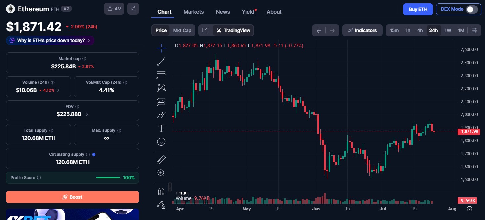The image size is (485, 220).
Task: Click the $225.84B market cap value
Action: [x=63, y=66]
